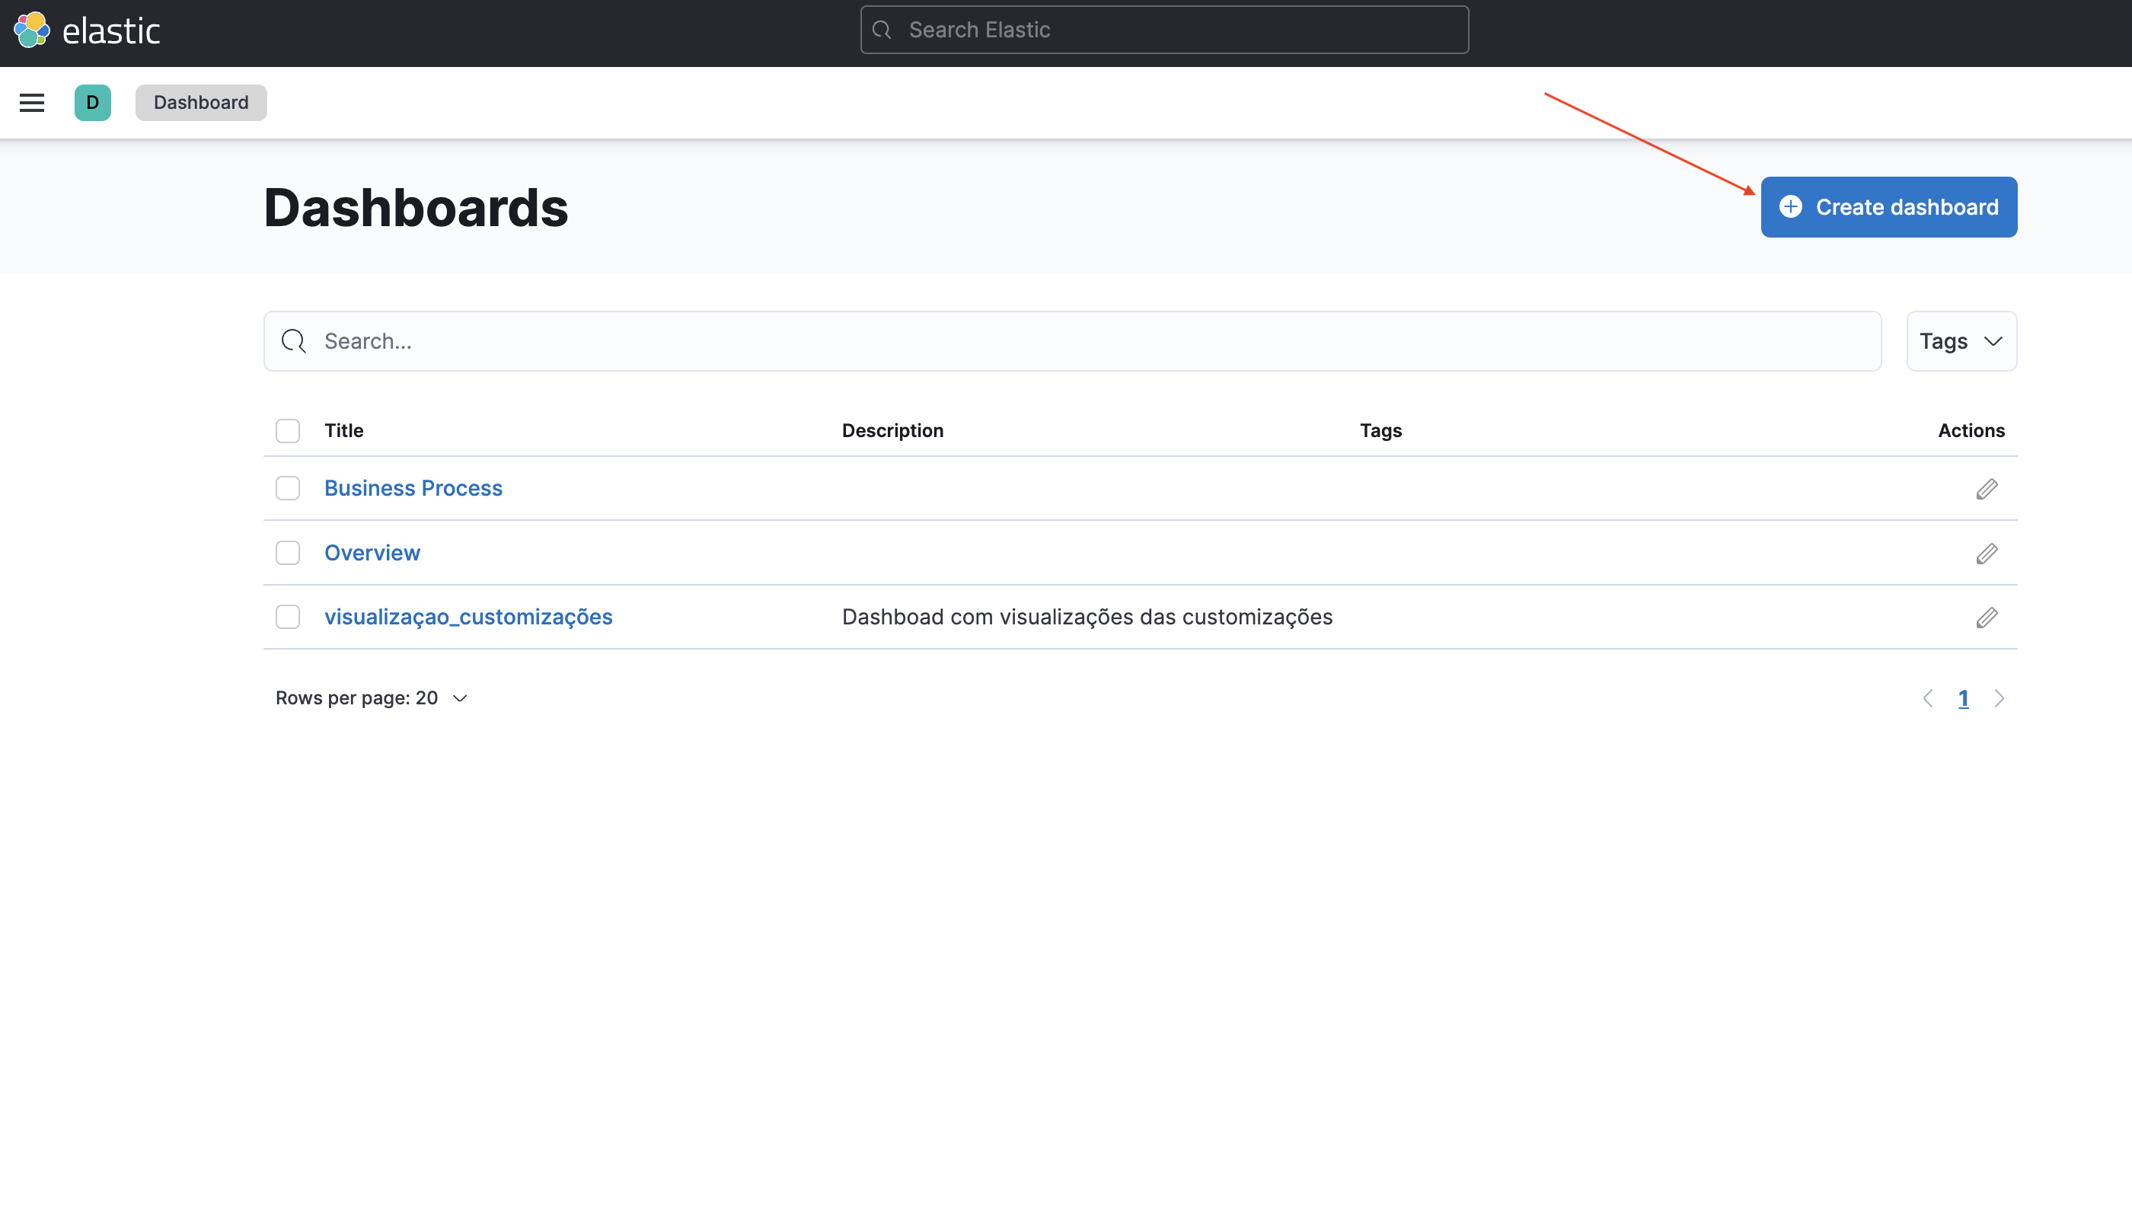2132x1229 pixels.
Task: Select page 1 in pagination
Action: [1963, 698]
